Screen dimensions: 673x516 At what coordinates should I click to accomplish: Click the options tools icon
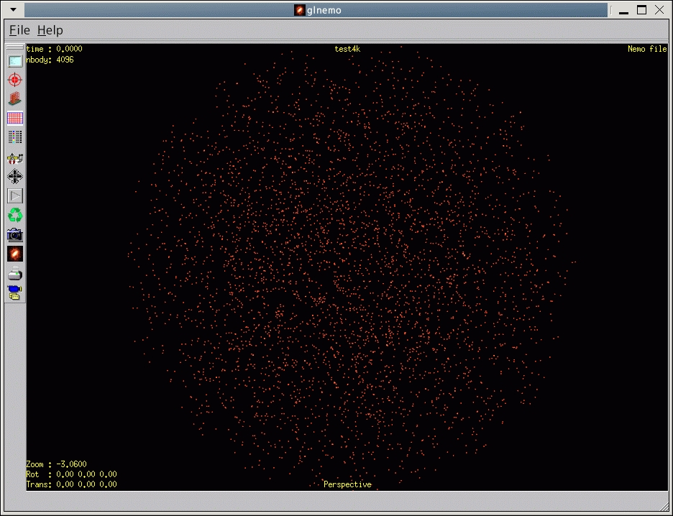15,157
